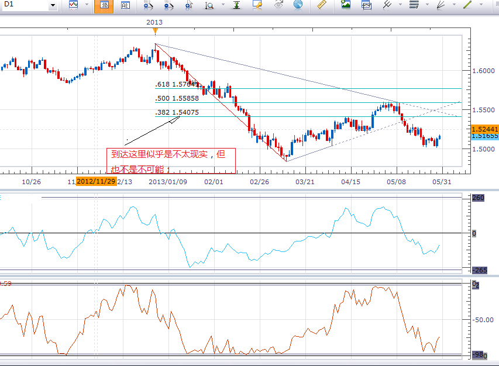This screenshot has height=366, width=499.
Task: Click the 1.5500 price axis label
Action: [483, 110]
